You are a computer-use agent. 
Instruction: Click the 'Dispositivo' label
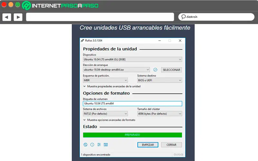90,55
